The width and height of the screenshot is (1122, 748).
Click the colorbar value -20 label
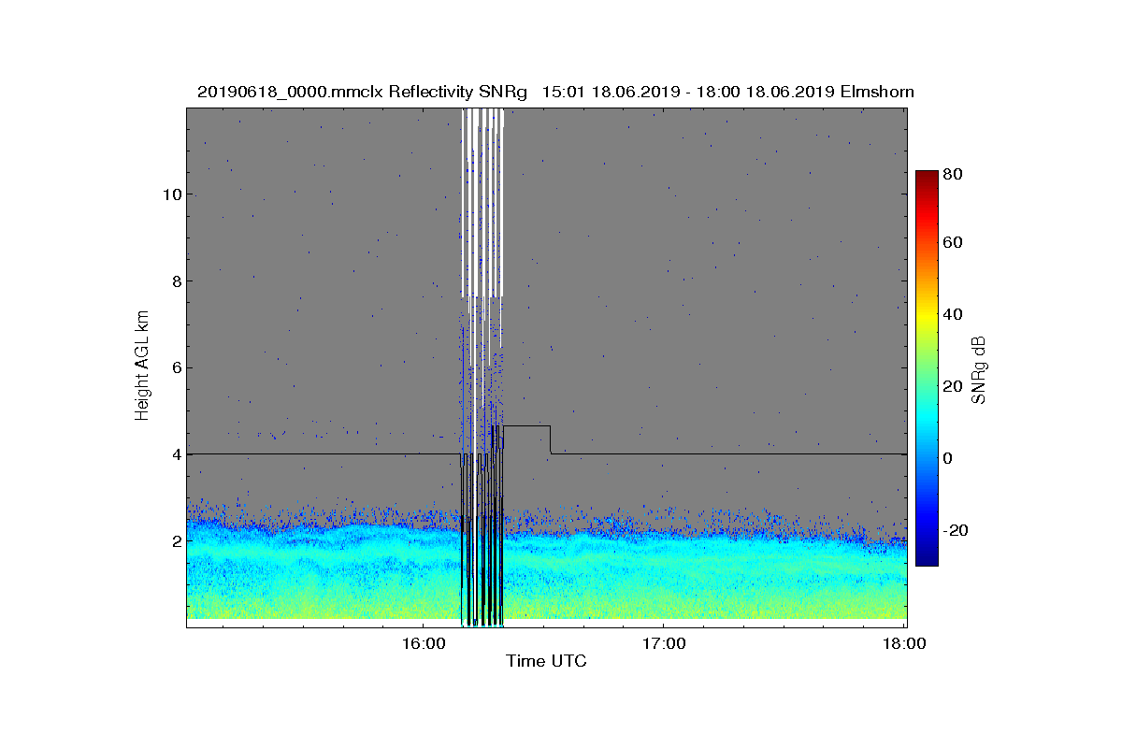click(x=957, y=530)
